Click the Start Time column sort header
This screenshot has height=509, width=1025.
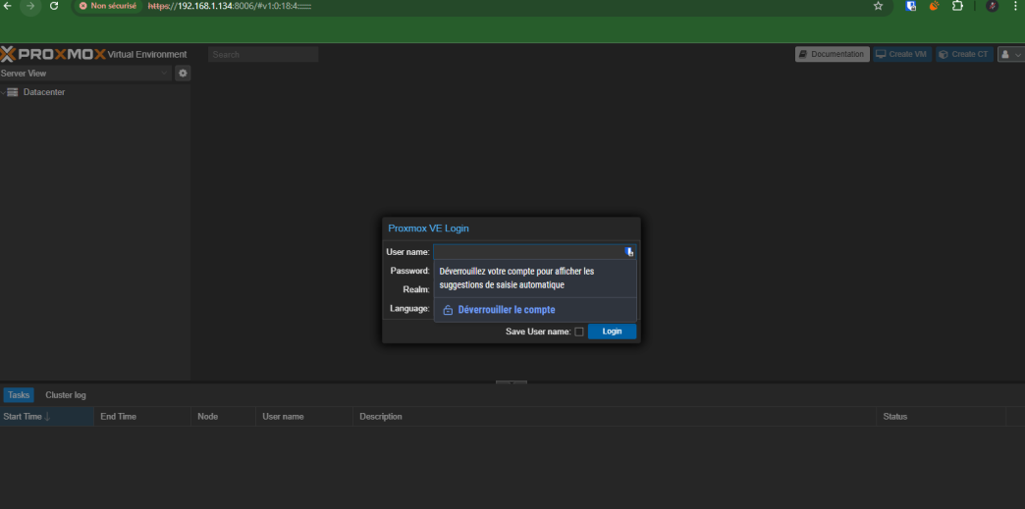[27, 417]
